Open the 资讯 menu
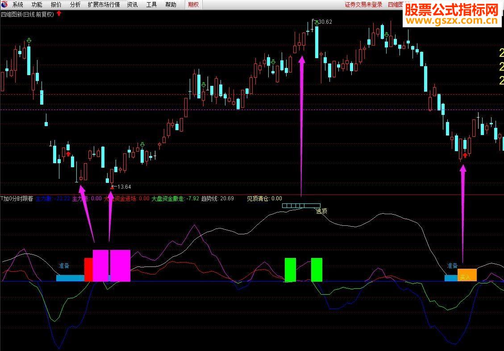The image size is (504, 351). click(133, 4)
